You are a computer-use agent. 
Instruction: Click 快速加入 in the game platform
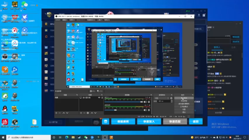point(149,121)
